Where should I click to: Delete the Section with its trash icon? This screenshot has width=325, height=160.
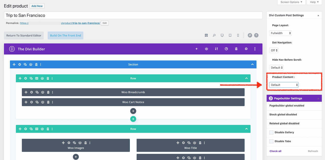pyautogui.click(x=36, y=64)
